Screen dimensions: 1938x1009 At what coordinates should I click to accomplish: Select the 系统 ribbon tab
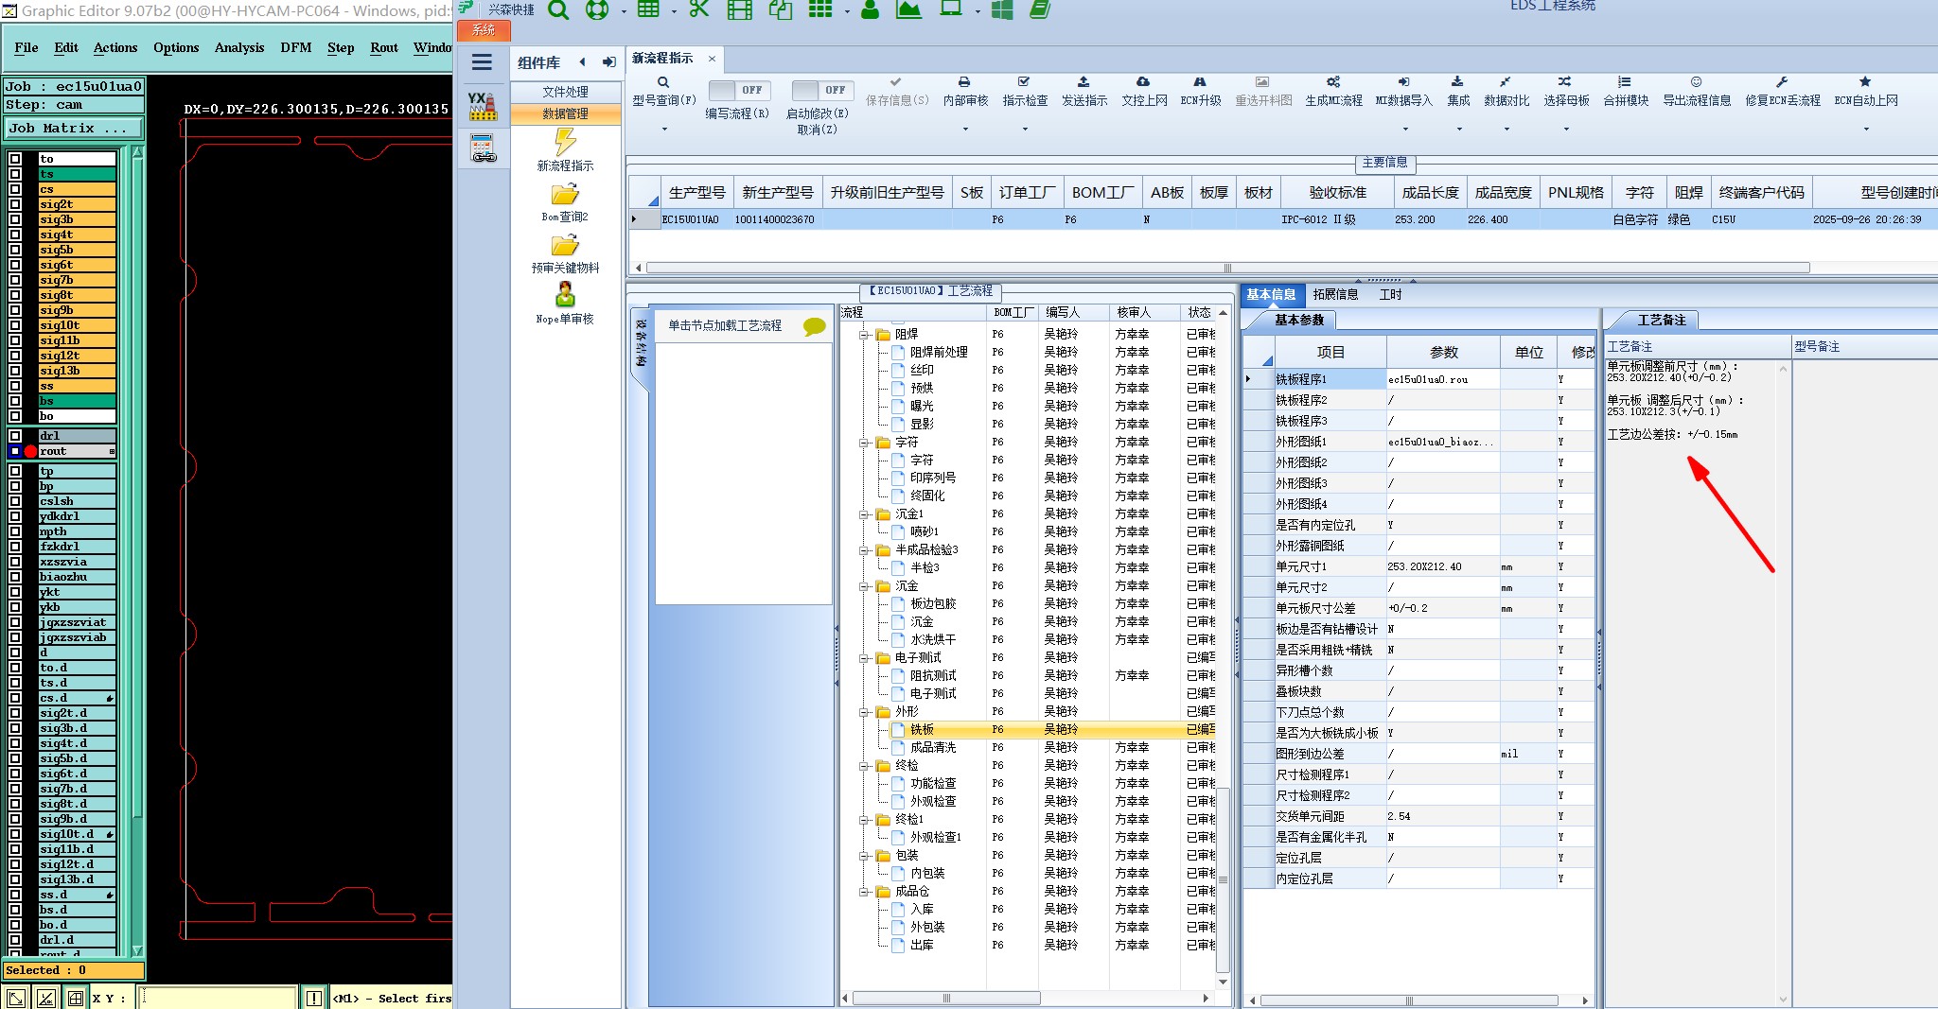tap(484, 30)
